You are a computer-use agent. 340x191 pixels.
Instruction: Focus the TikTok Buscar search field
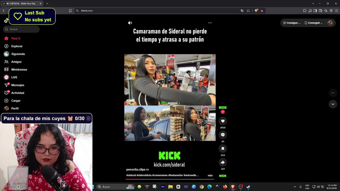(x=21, y=29)
